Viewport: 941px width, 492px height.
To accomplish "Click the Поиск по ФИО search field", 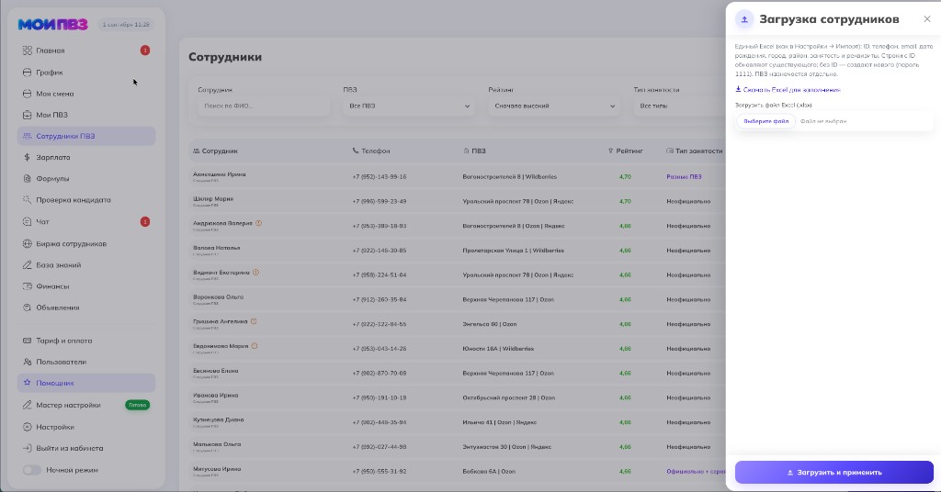I will (x=264, y=106).
